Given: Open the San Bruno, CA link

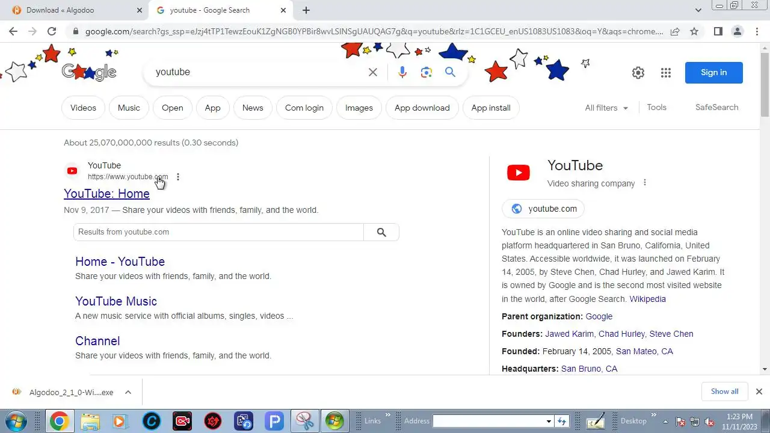Looking at the screenshot, I should click(x=589, y=369).
